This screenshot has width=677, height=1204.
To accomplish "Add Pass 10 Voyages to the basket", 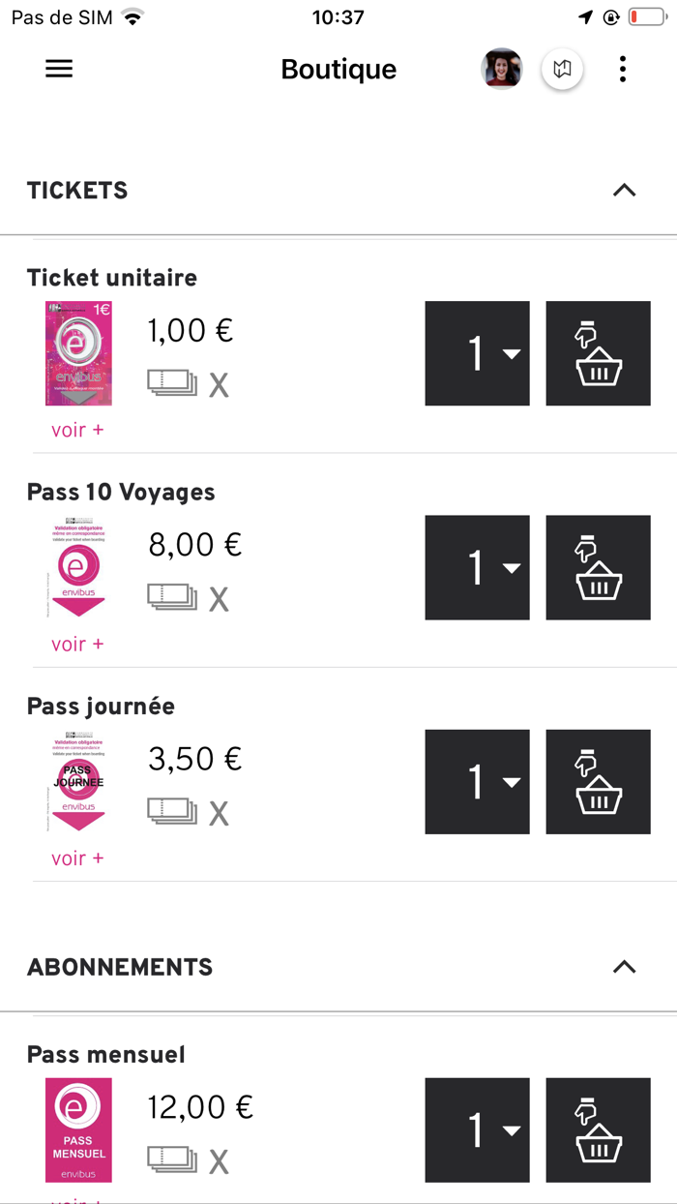I will [x=598, y=567].
